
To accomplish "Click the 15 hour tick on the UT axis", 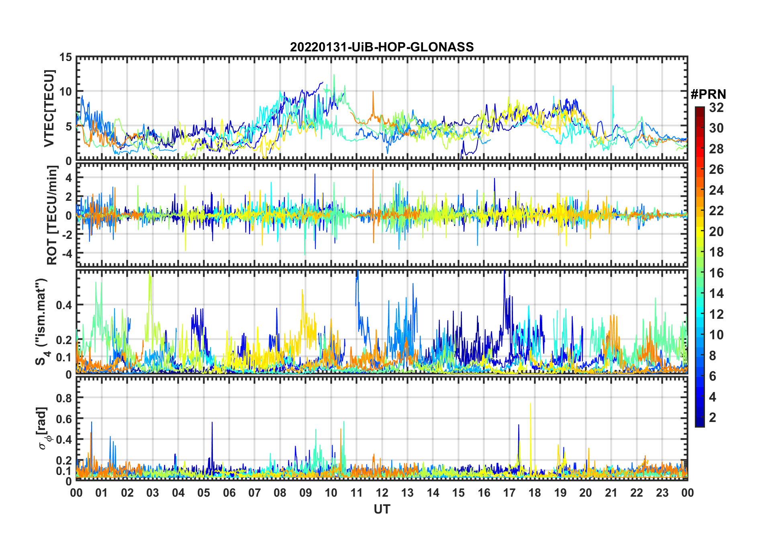I will [x=458, y=493].
